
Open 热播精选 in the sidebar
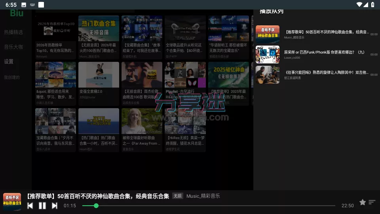13,32
